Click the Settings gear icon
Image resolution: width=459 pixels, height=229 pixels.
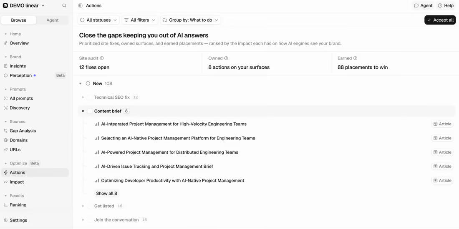[5, 220]
